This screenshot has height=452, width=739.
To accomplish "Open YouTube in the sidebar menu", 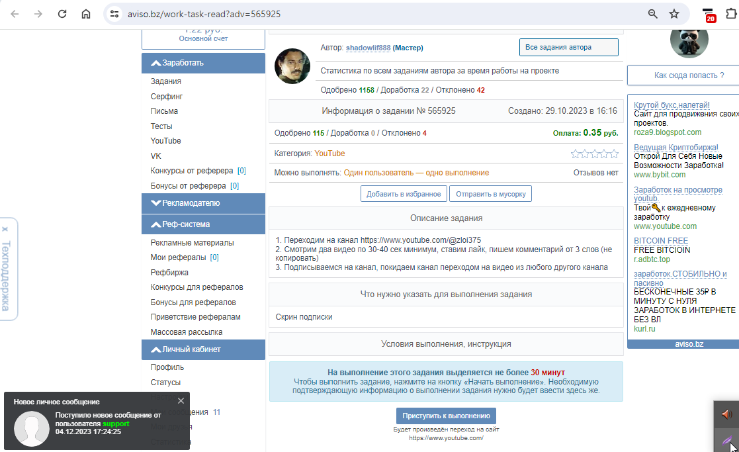I will [165, 141].
